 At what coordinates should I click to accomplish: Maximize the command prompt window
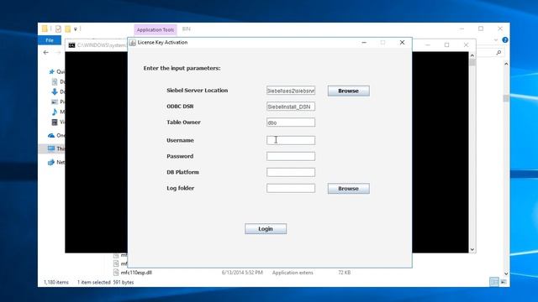coord(446,44)
